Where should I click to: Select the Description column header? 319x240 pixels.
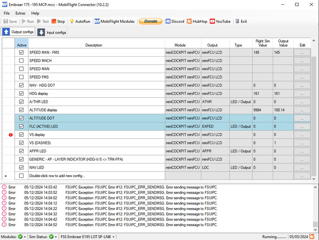[x=93, y=45]
